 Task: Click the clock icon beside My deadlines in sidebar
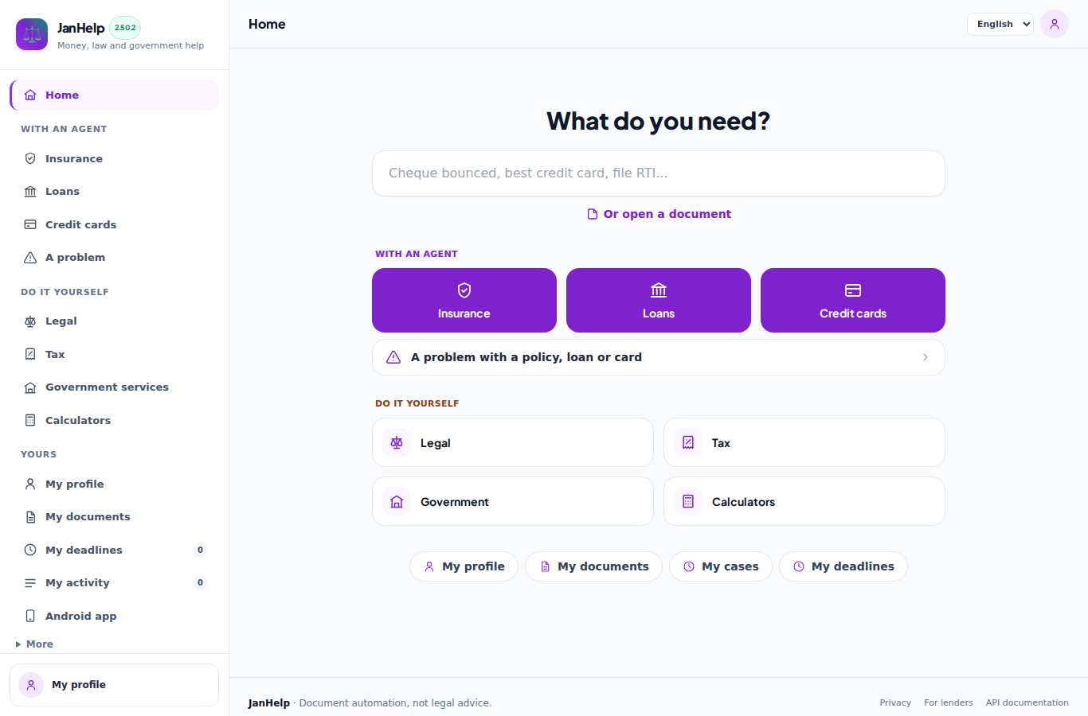click(30, 550)
